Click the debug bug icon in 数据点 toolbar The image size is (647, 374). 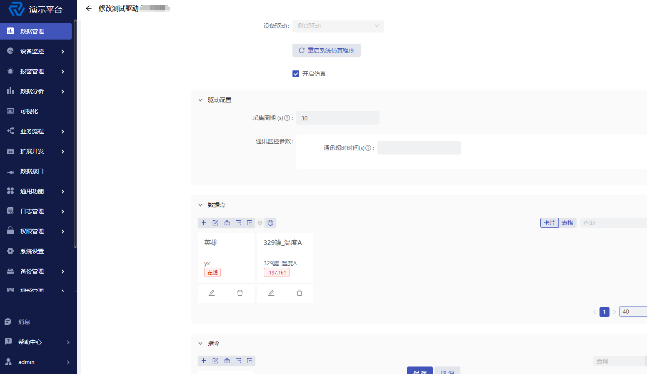click(x=270, y=223)
